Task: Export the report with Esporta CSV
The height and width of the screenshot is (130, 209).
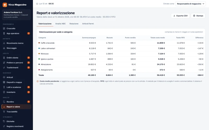Action: pyautogui.click(x=180, y=16)
